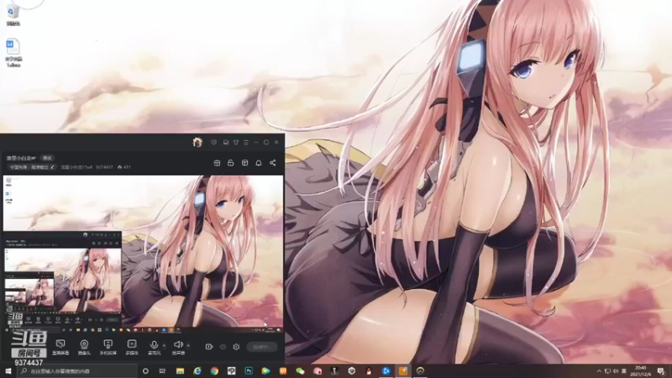Open the skin (shirt) icon in title bar
Screen dimensions: 672x378
[x=236, y=142]
